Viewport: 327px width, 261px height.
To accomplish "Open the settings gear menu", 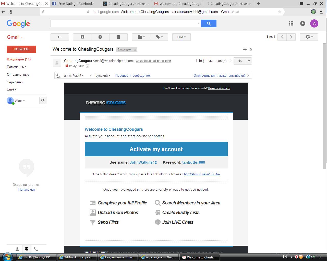I will [x=309, y=37].
